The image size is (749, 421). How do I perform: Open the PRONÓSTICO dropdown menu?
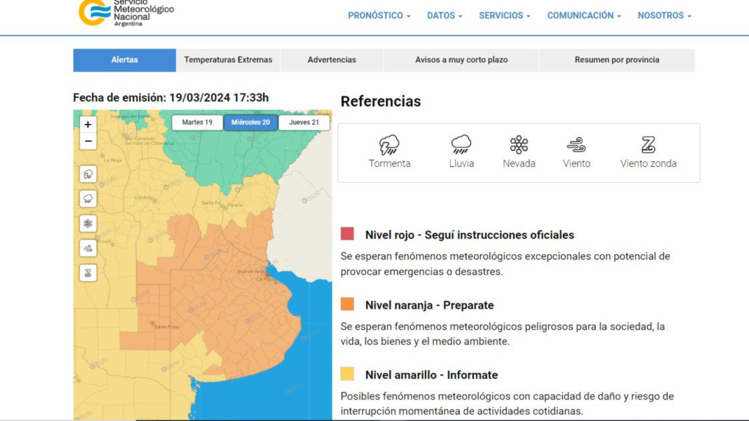tap(379, 15)
